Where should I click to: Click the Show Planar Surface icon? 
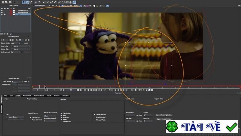click(x=74, y=2)
